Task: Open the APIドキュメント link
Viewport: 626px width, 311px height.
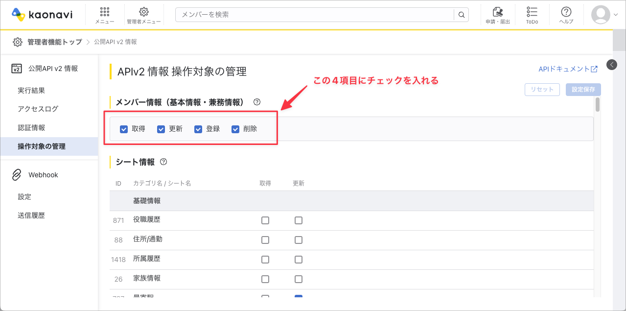Action: tap(564, 69)
